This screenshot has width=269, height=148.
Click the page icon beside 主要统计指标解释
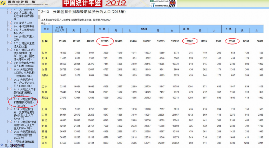11,142
